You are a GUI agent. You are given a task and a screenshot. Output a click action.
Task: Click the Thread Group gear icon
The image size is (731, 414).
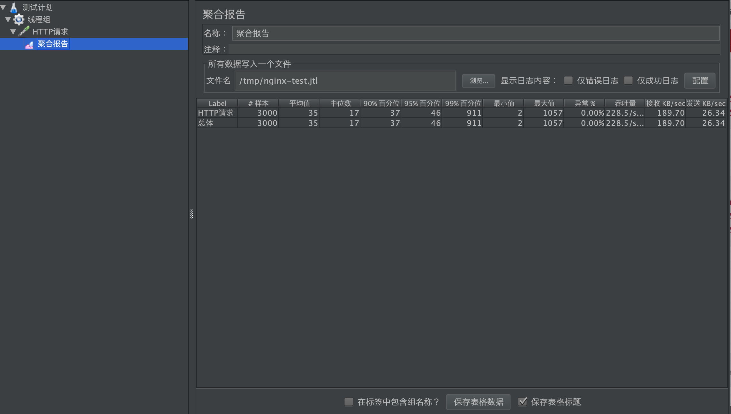coord(19,19)
